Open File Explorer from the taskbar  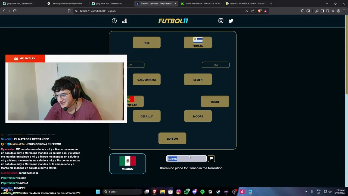[x=163, y=192]
